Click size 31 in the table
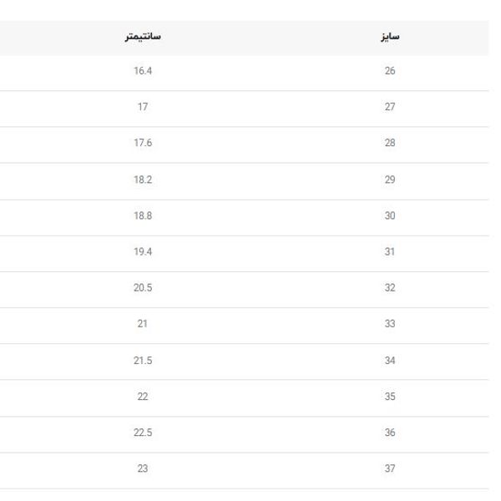501x501 pixels. point(390,252)
